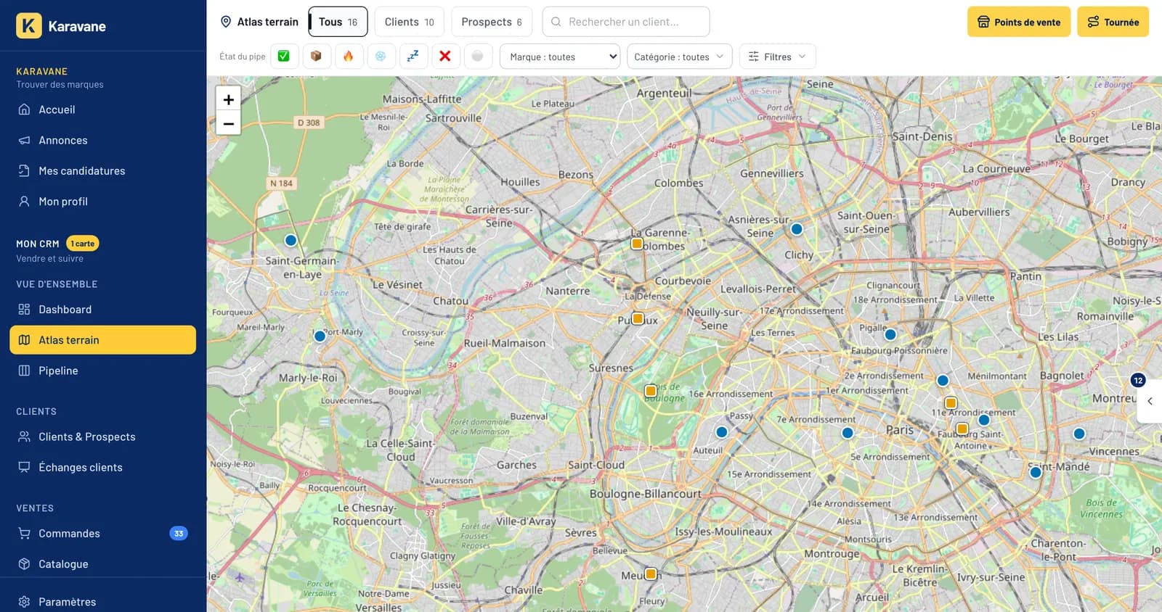Click the orange marker at La Garenne-Colombes

(x=637, y=244)
